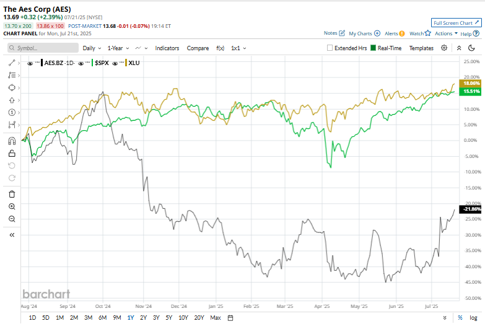Undo last chart action
Image resolution: width=485 pixels, height=329 pixels.
tap(12, 165)
